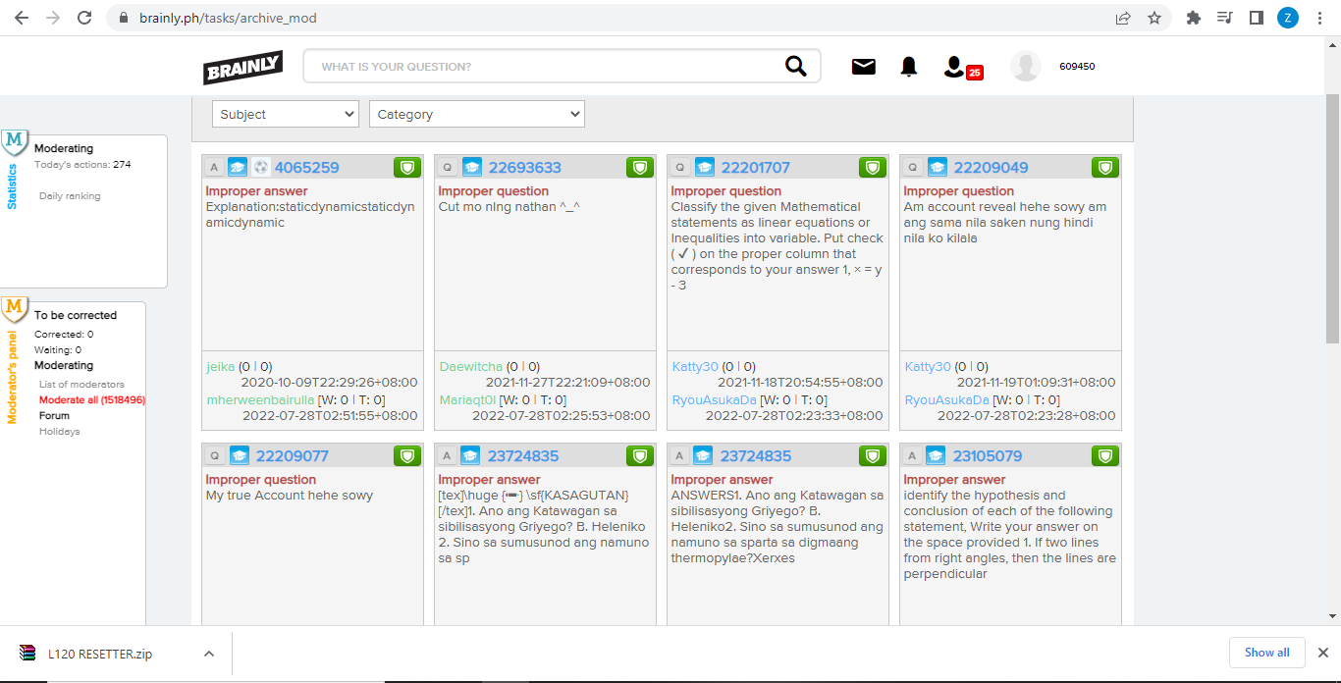Open user profile Daewitcha
This screenshot has height=683, width=1341.
[x=471, y=366]
